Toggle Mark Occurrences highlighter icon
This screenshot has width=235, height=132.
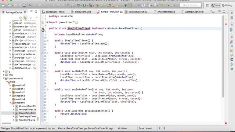(x=130, y=5)
